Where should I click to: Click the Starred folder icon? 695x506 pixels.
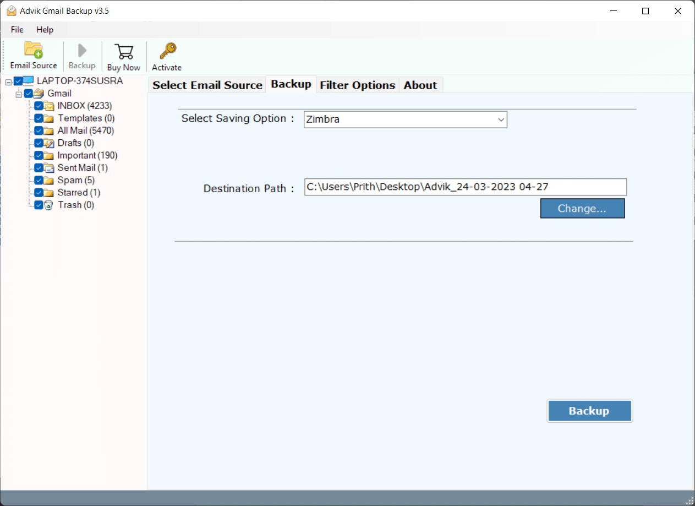49,193
